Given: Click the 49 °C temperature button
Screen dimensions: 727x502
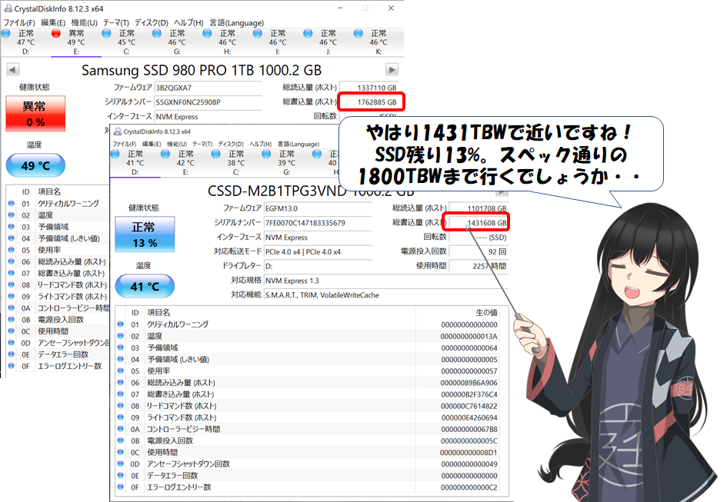Looking at the screenshot, I should (x=35, y=165).
